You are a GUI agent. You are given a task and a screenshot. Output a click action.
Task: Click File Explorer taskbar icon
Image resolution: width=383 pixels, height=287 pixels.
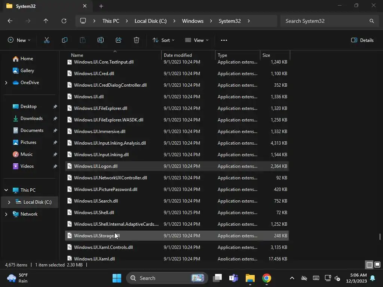click(250, 278)
